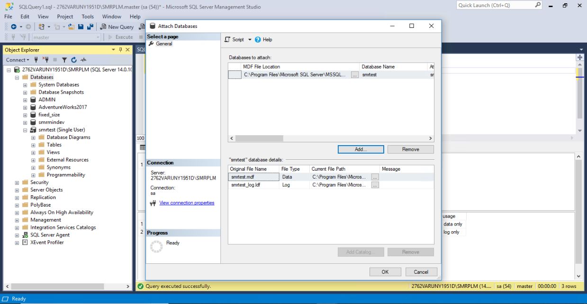The width and height of the screenshot is (587, 304).
Task: Open the Project menu
Action: (x=65, y=17)
